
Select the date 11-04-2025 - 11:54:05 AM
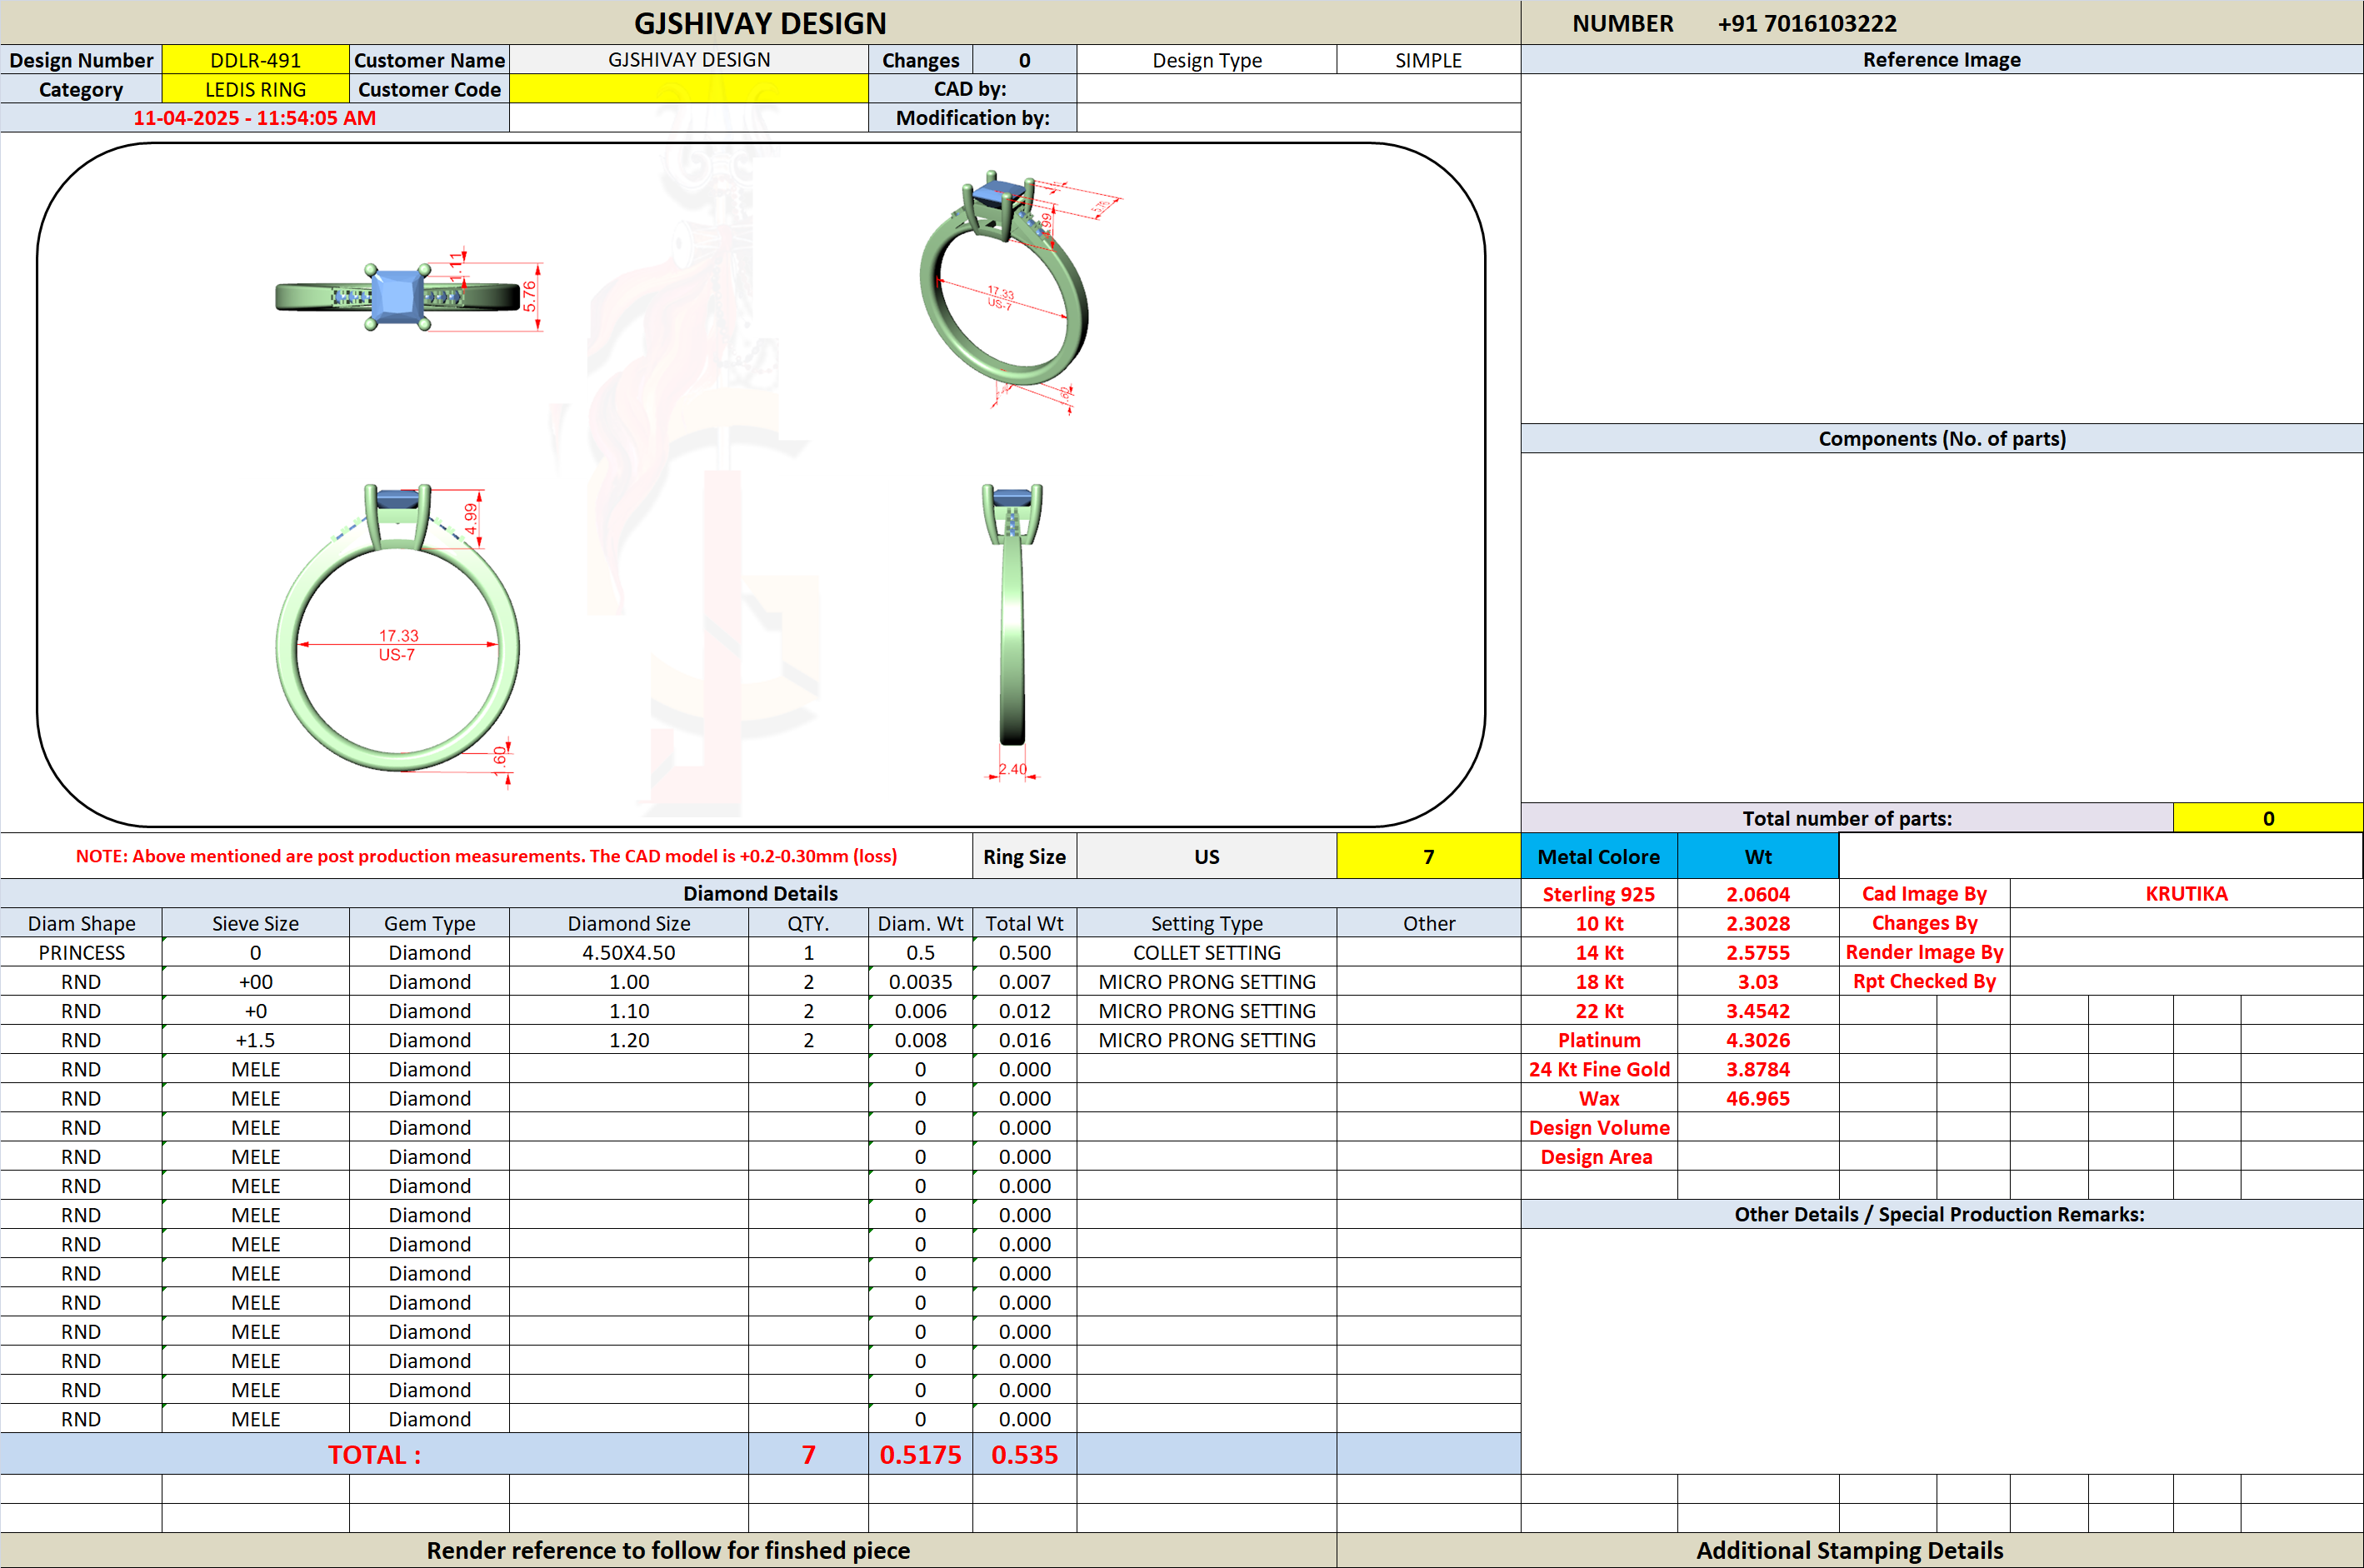tap(255, 118)
